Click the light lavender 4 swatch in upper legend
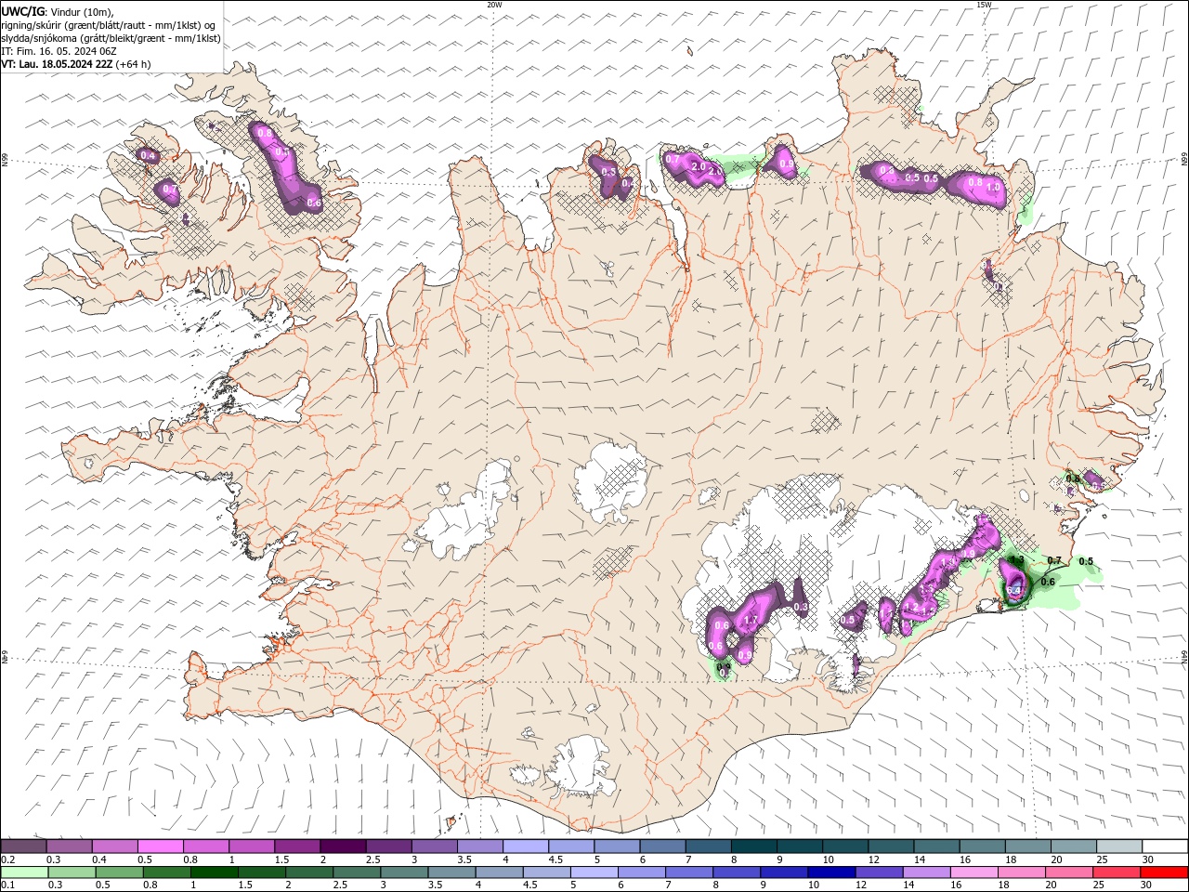 coord(526,846)
